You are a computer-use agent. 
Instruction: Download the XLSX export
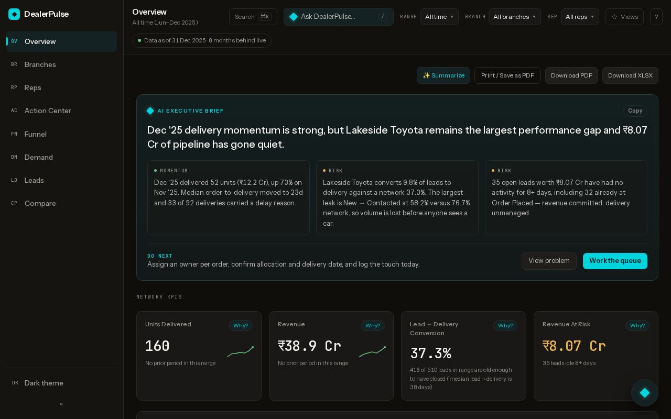[630, 75]
